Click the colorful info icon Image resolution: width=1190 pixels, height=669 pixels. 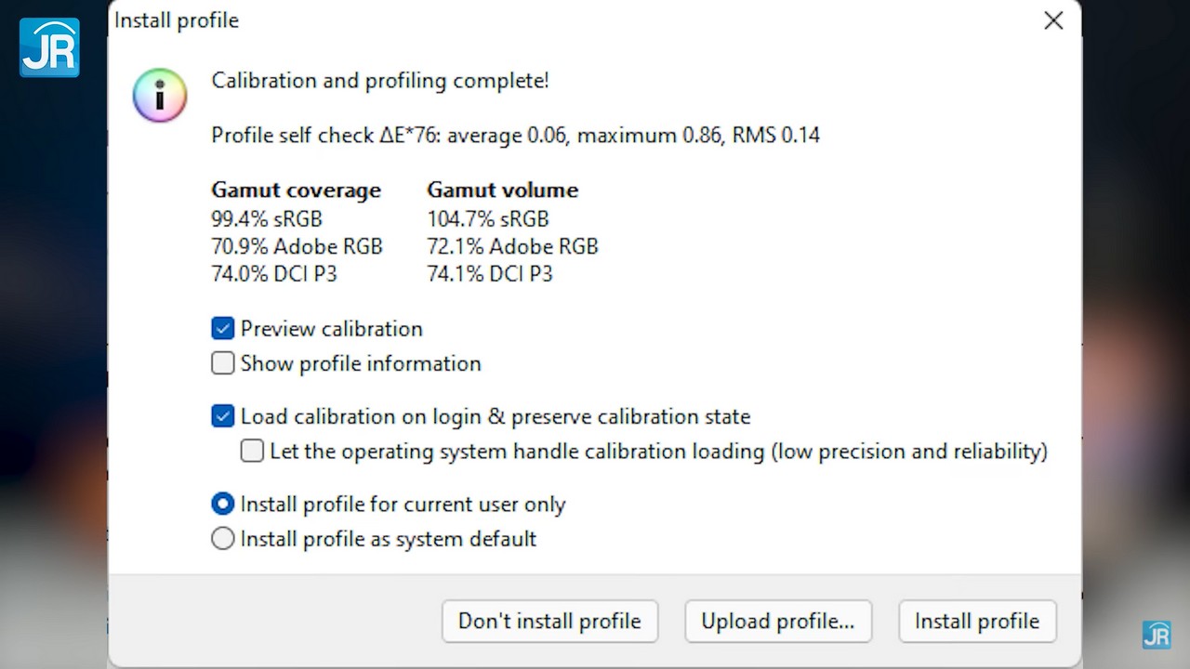pos(160,95)
